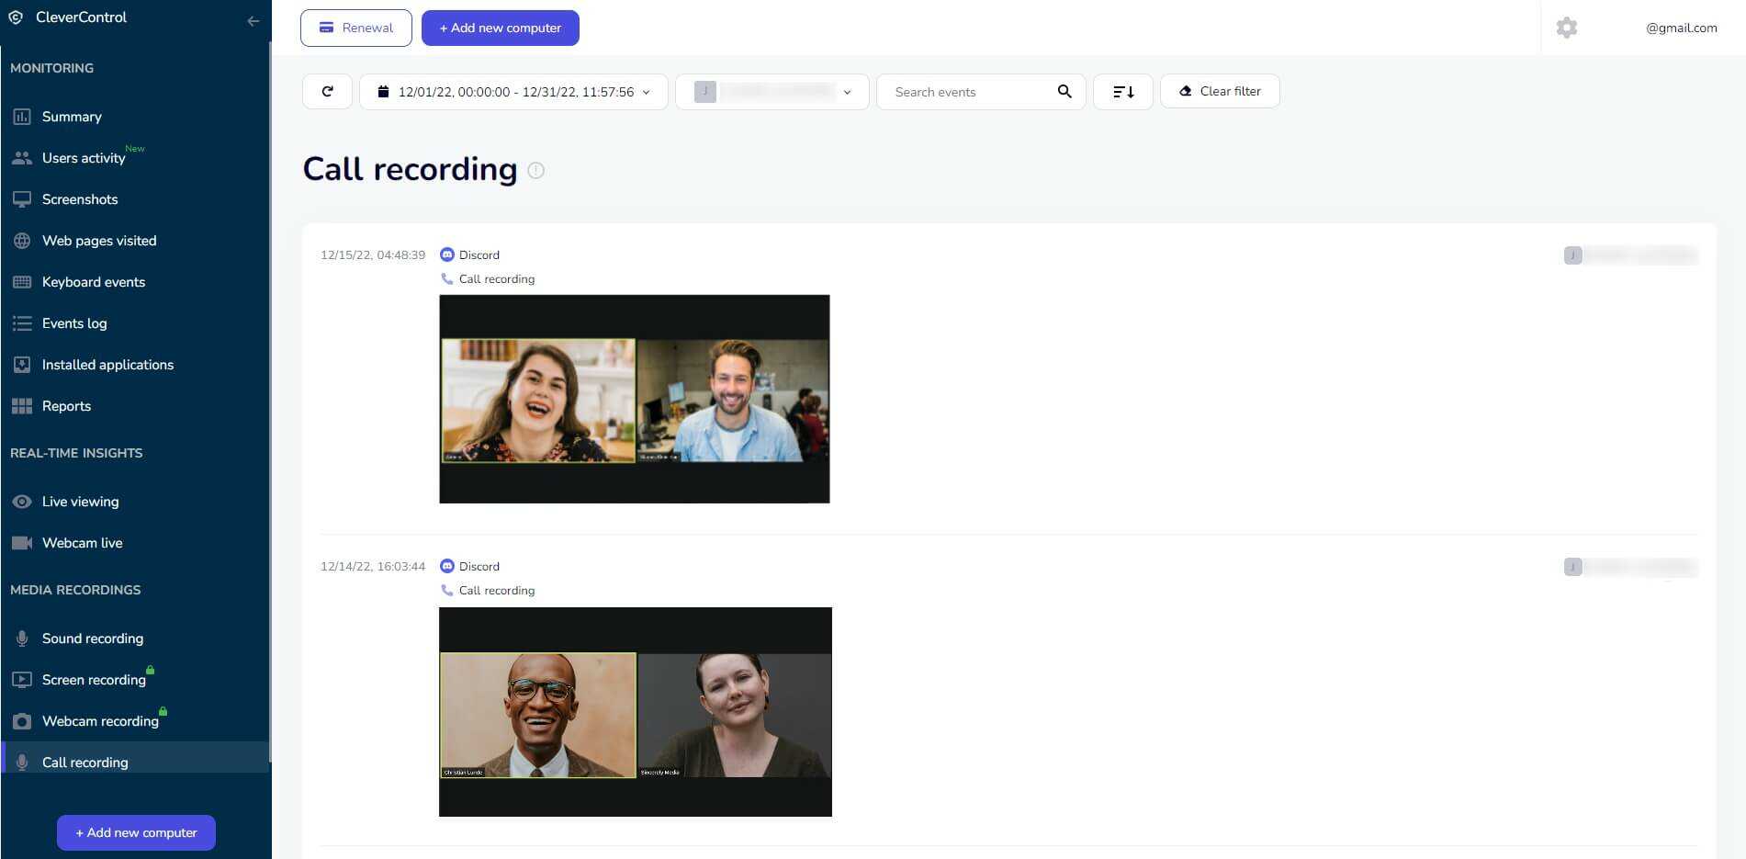Click the sort order icon

(1122, 92)
